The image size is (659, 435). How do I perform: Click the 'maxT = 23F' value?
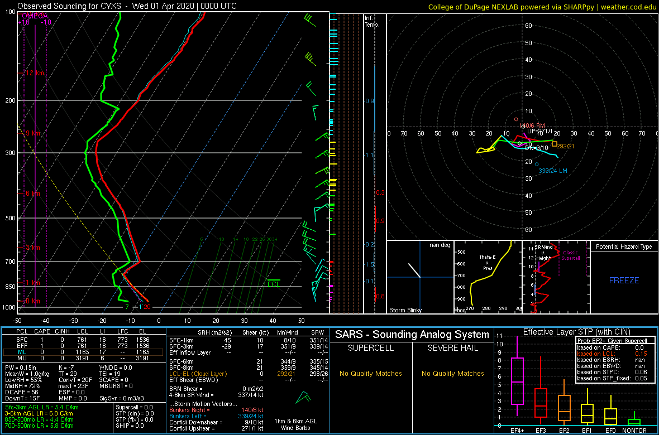[x=72, y=386]
